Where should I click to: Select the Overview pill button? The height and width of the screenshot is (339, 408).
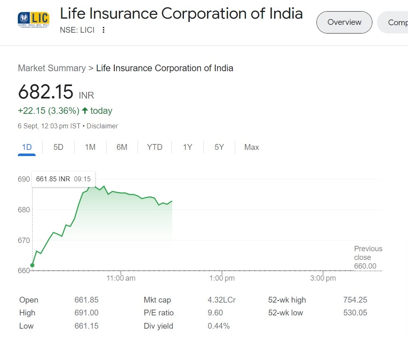(344, 22)
